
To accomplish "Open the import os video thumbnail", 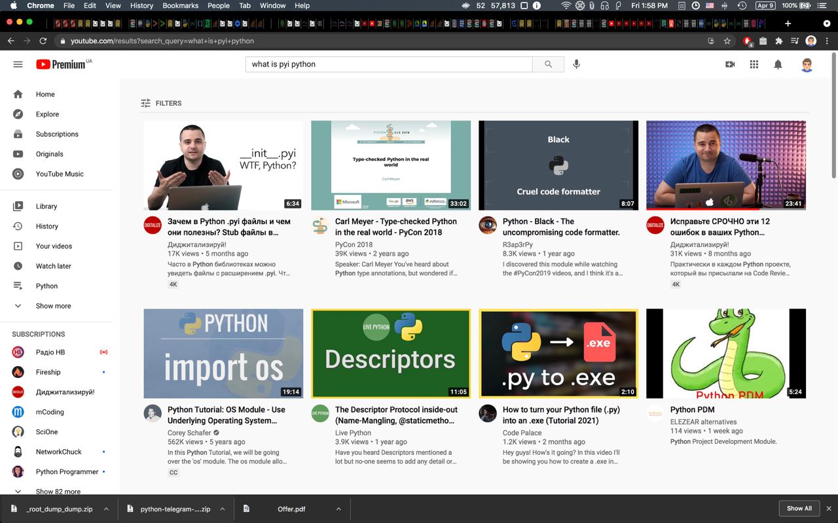I will click(223, 354).
